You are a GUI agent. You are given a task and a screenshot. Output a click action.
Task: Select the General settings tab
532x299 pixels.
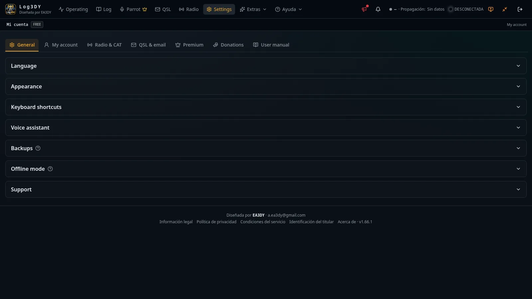[x=22, y=45]
